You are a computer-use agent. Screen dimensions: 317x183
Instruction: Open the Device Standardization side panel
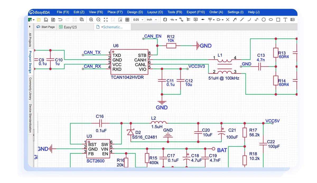pos(30,118)
